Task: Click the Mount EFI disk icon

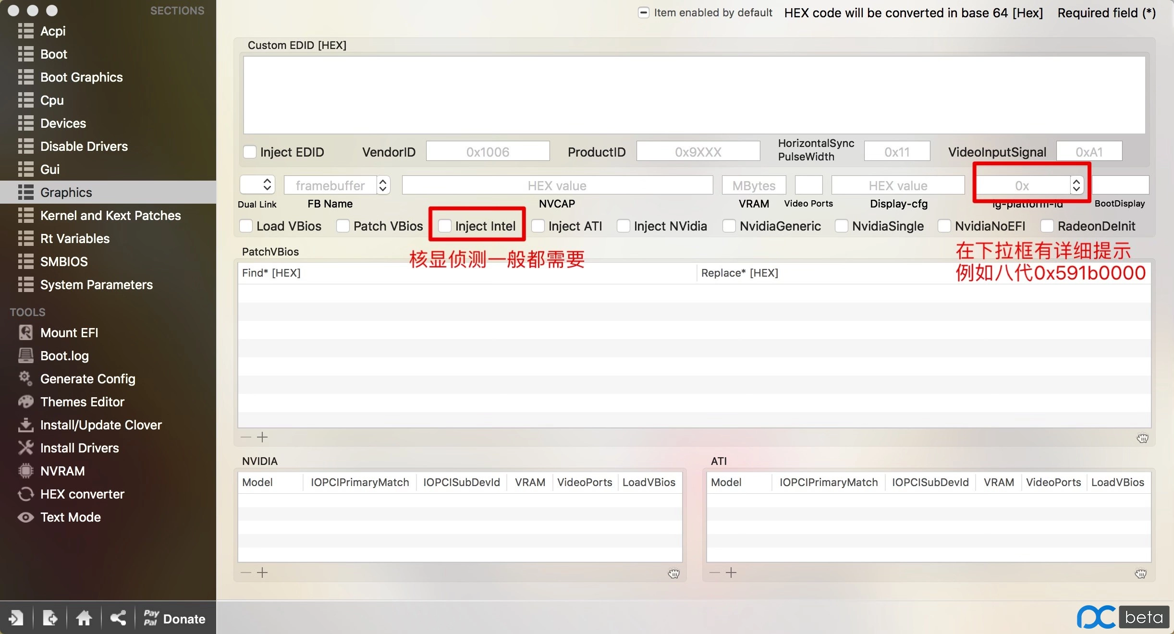Action: (x=26, y=332)
